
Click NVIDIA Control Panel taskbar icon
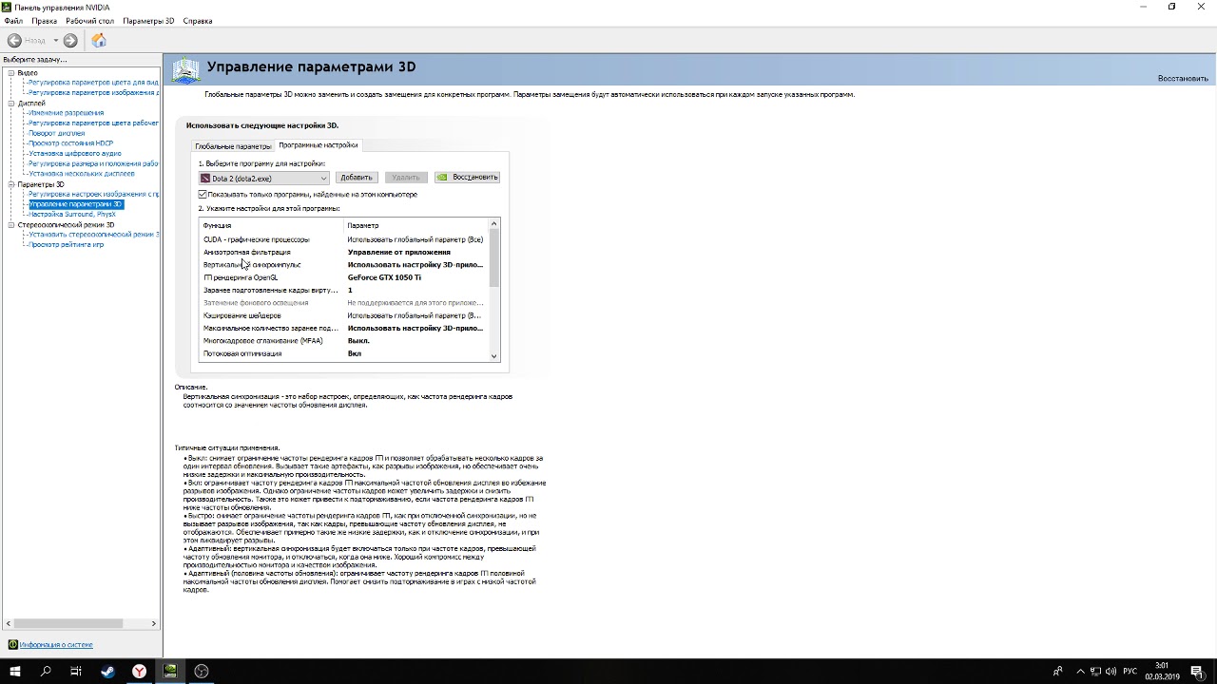pyautogui.click(x=170, y=671)
